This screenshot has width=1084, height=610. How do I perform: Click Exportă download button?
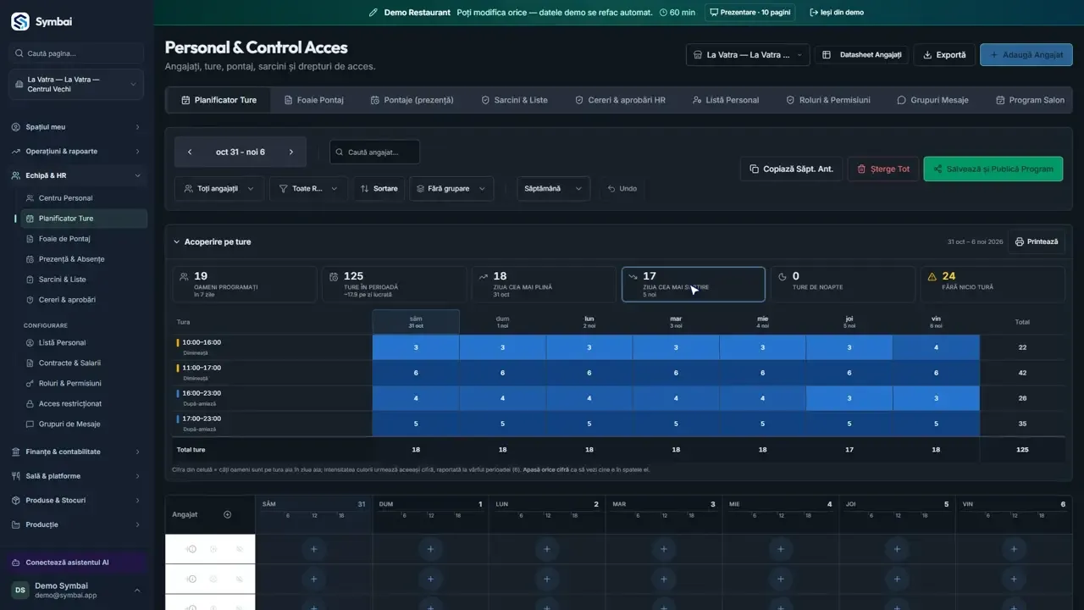[944, 55]
